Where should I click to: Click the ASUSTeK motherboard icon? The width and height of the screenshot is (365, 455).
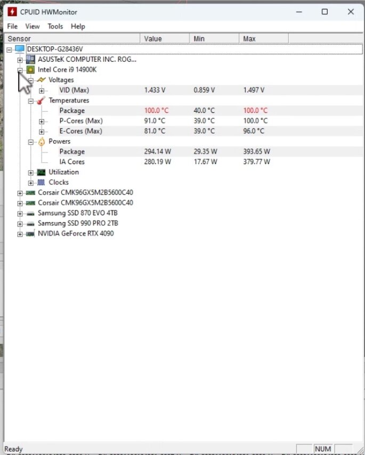[30, 59]
